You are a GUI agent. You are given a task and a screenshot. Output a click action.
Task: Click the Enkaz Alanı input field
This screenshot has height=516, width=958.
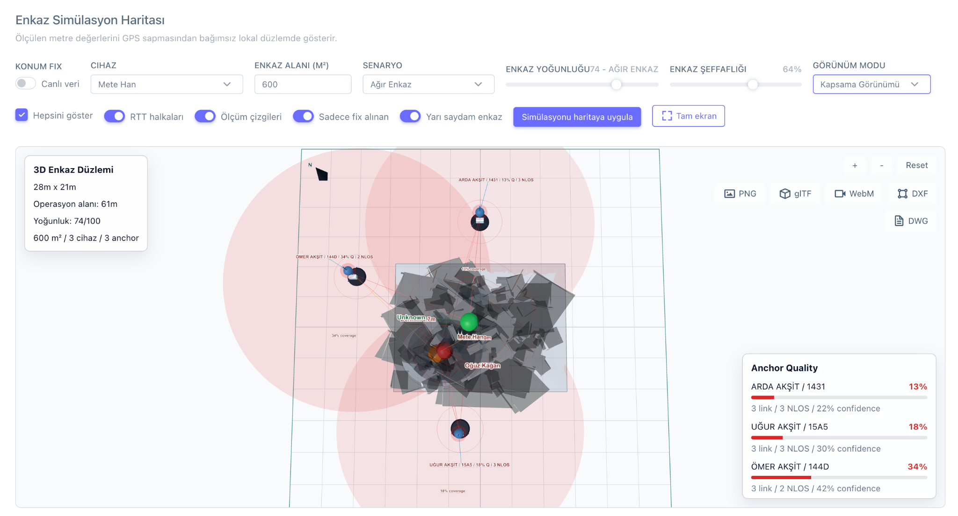click(x=303, y=84)
